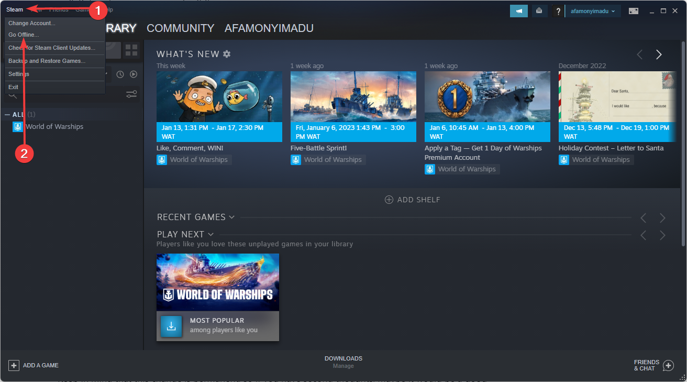
Task: Open Settings from the Steam menu
Action: click(55, 74)
